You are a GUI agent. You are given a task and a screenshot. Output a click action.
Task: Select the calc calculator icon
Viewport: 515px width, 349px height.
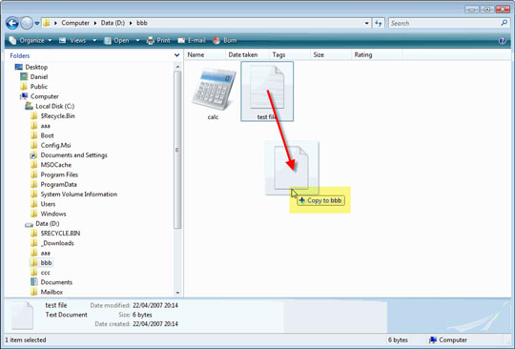click(214, 89)
